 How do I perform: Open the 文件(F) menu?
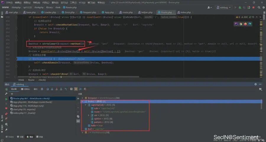coord(9,3)
